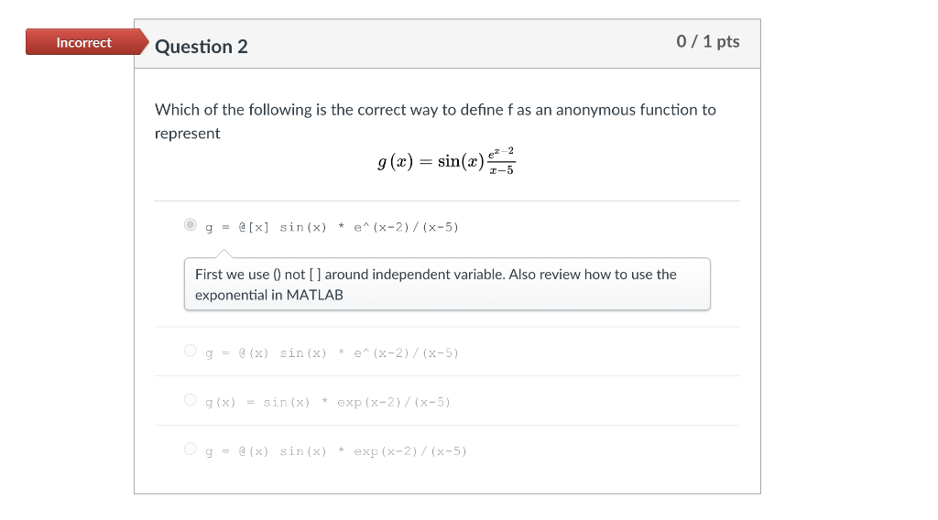Click the answer text 'g(x) = sin(x) * exp(x-2)/(x-5)'
938x520 pixels.
click(x=328, y=402)
